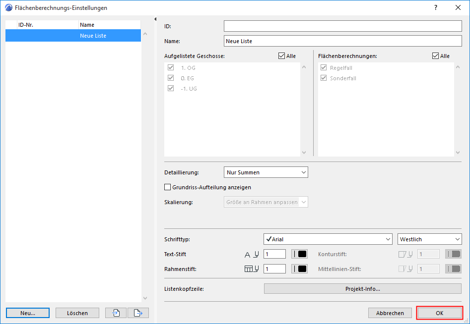Click the frame pen icon next to Rahmenstift

coord(251,269)
